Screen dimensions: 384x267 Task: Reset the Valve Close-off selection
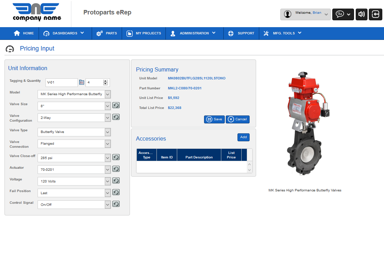pyautogui.click(x=116, y=157)
